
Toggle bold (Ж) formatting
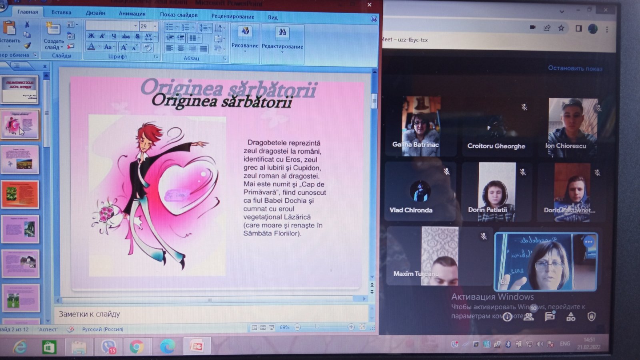(x=91, y=36)
